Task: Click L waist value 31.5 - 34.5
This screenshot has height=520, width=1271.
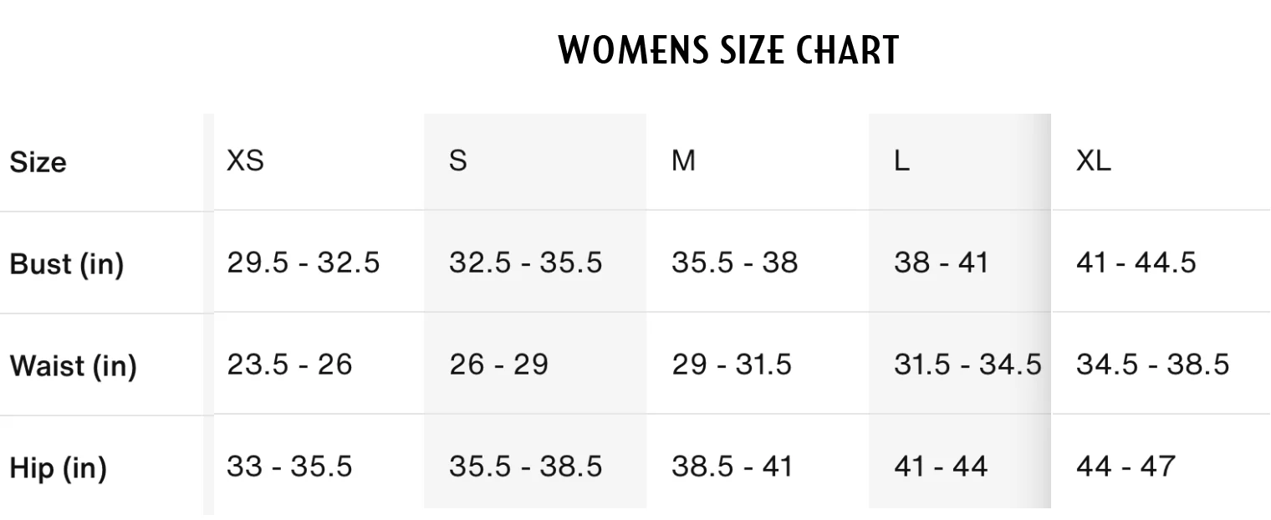Action: coord(967,365)
